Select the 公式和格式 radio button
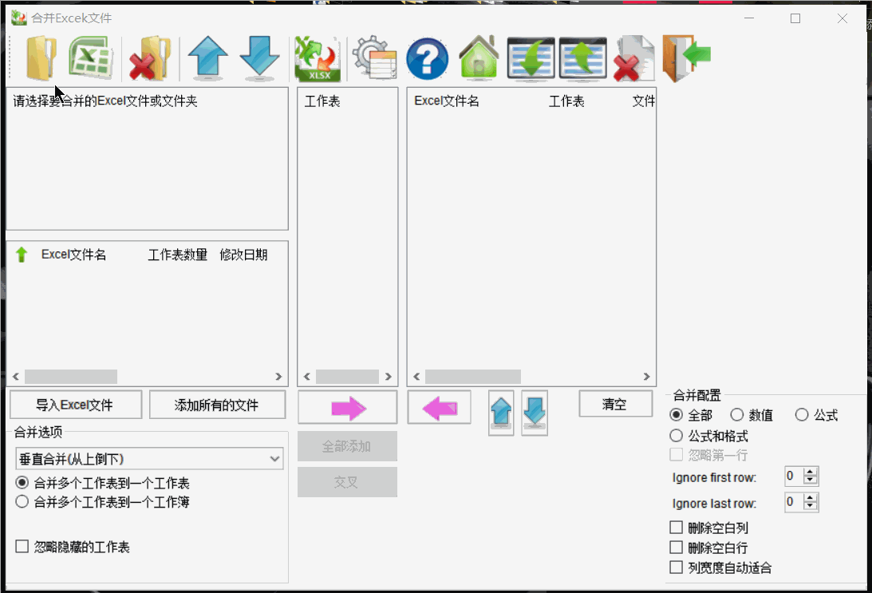872x593 pixels. (x=677, y=436)
